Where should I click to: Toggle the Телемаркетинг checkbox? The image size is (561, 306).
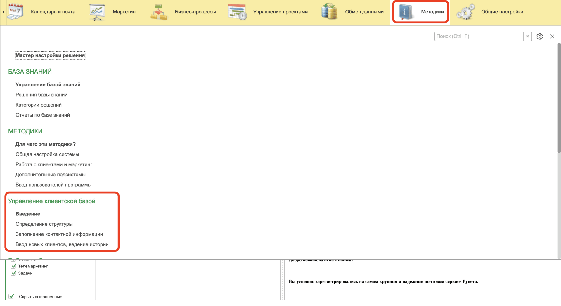[13, 266]
